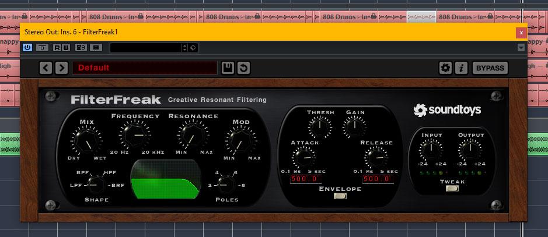This screenshot has width=548, height=237.
Task: Enable Read automation (R) button
Action: [57, 47]
